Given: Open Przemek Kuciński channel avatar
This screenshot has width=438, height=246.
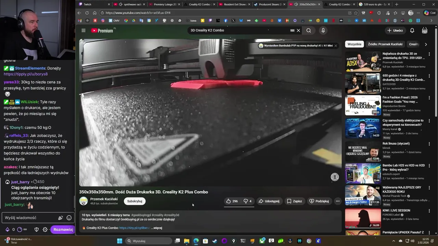Looking at the screenshot, I should [x=83, y=201].
